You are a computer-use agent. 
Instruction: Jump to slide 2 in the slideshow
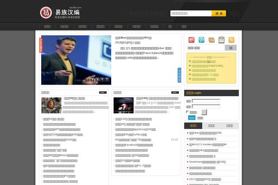point(93,80)
